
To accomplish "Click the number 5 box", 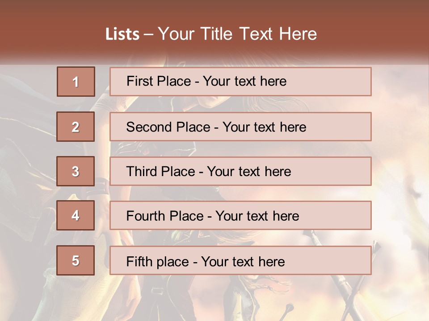I will (x=76, y=260).
